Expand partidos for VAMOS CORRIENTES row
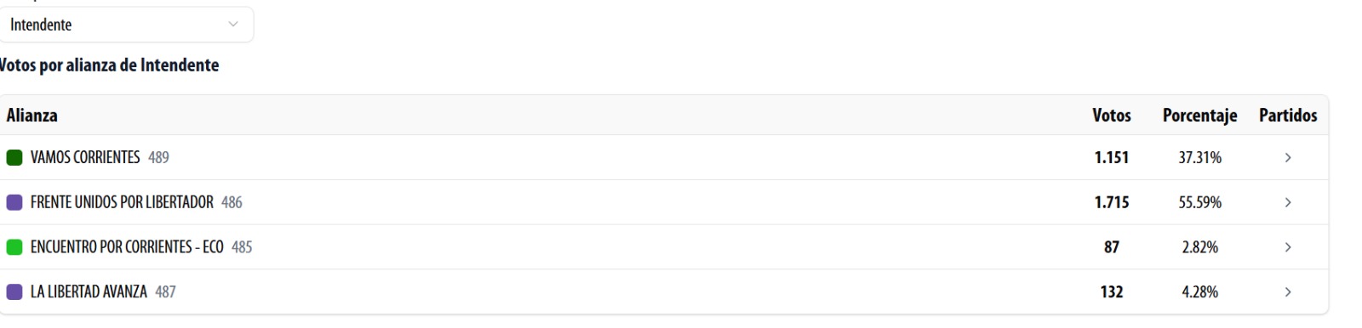 tap(1288, 158)
